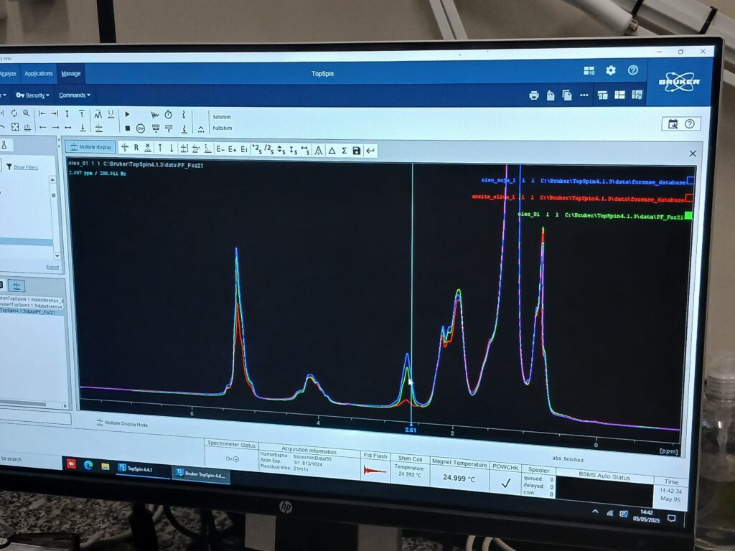Image resolution: width=735 pixels, height=551 pixels.
Task: Click the window grid icon labeled 10
Action: coord(589,70)
